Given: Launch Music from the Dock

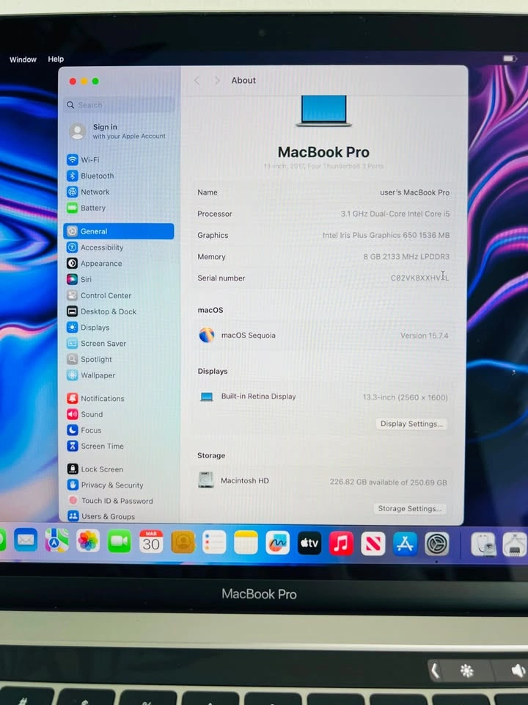Looking at the screenshot, I should (341, 543).
